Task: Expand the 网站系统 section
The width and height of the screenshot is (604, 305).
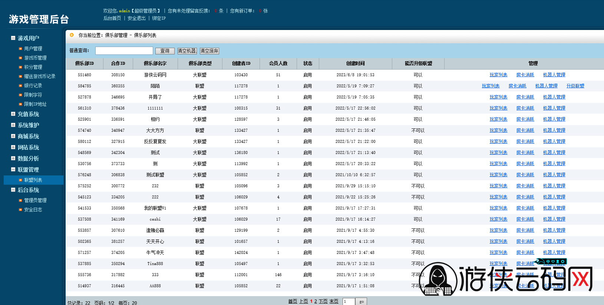Action: coord(13,147)
